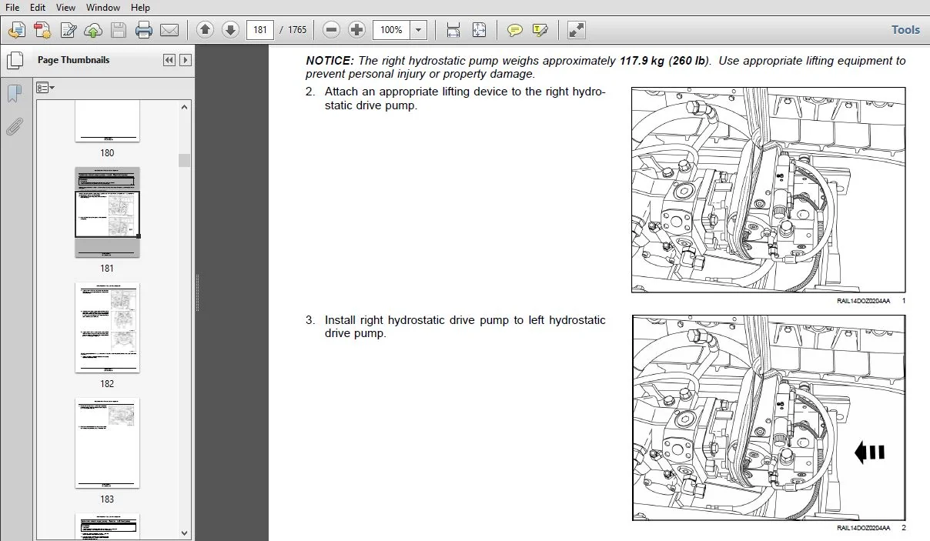Image resolution: width=930 pixels, height=541 pixels.
Task: Zoom out with the minus button
Action: tap(331, 30)
